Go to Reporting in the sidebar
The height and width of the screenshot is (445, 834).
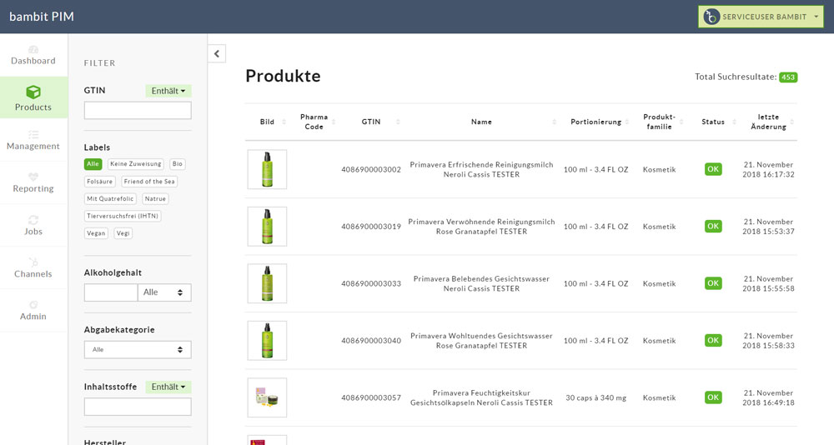click(x=33, y=182)
